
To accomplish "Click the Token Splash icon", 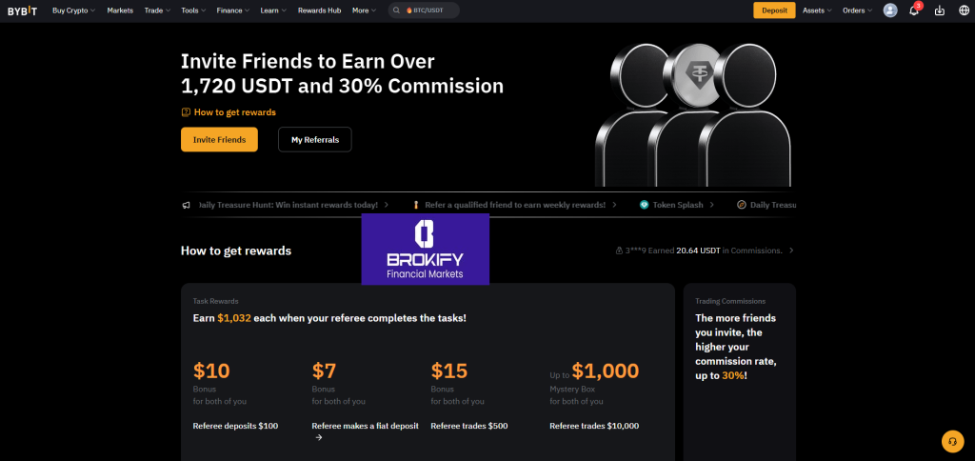I will click(645, 205).
